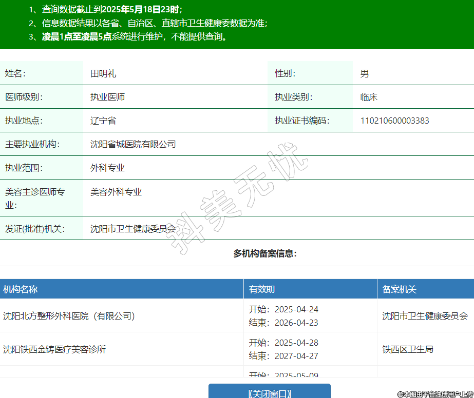Click the 美容外科专业 specialty value

(116, 192)
